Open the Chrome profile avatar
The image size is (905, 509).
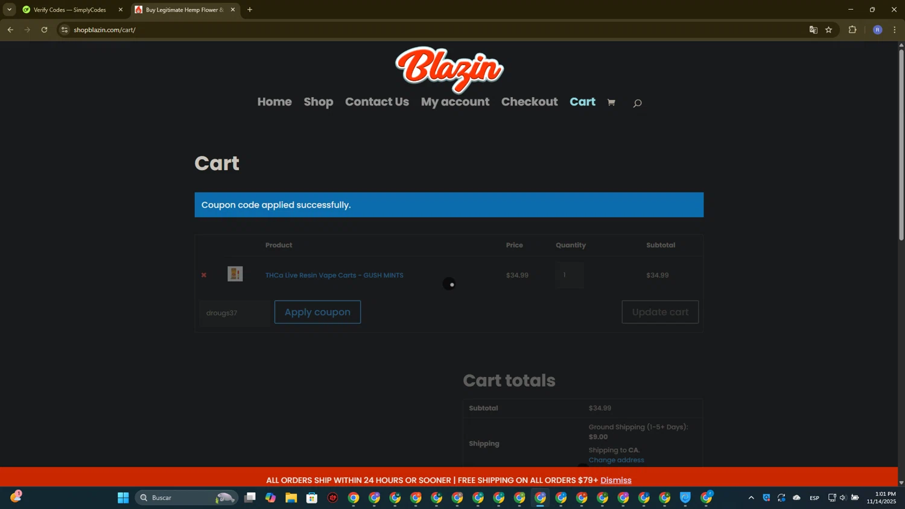tap(878, 30)
